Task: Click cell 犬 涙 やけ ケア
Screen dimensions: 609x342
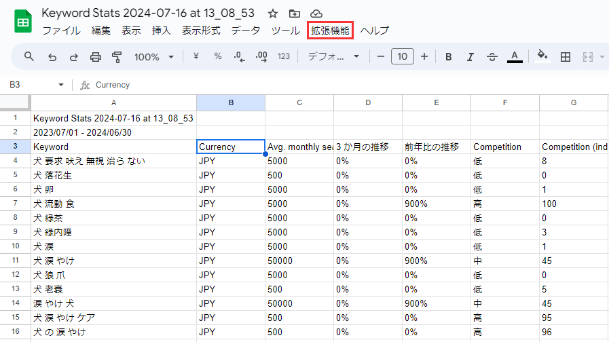Action: [114, 318]
